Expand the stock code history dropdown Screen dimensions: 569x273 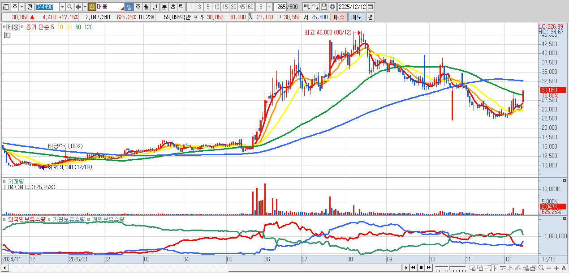[x=62, y=7]
